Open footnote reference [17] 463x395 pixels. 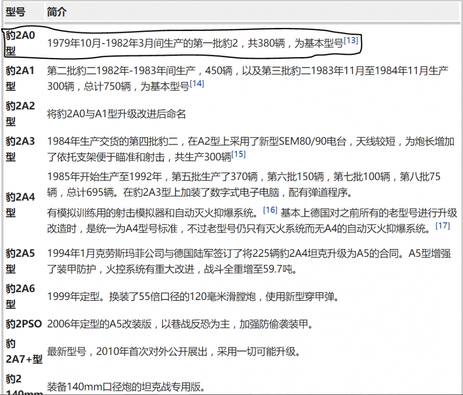coord(443,226)
